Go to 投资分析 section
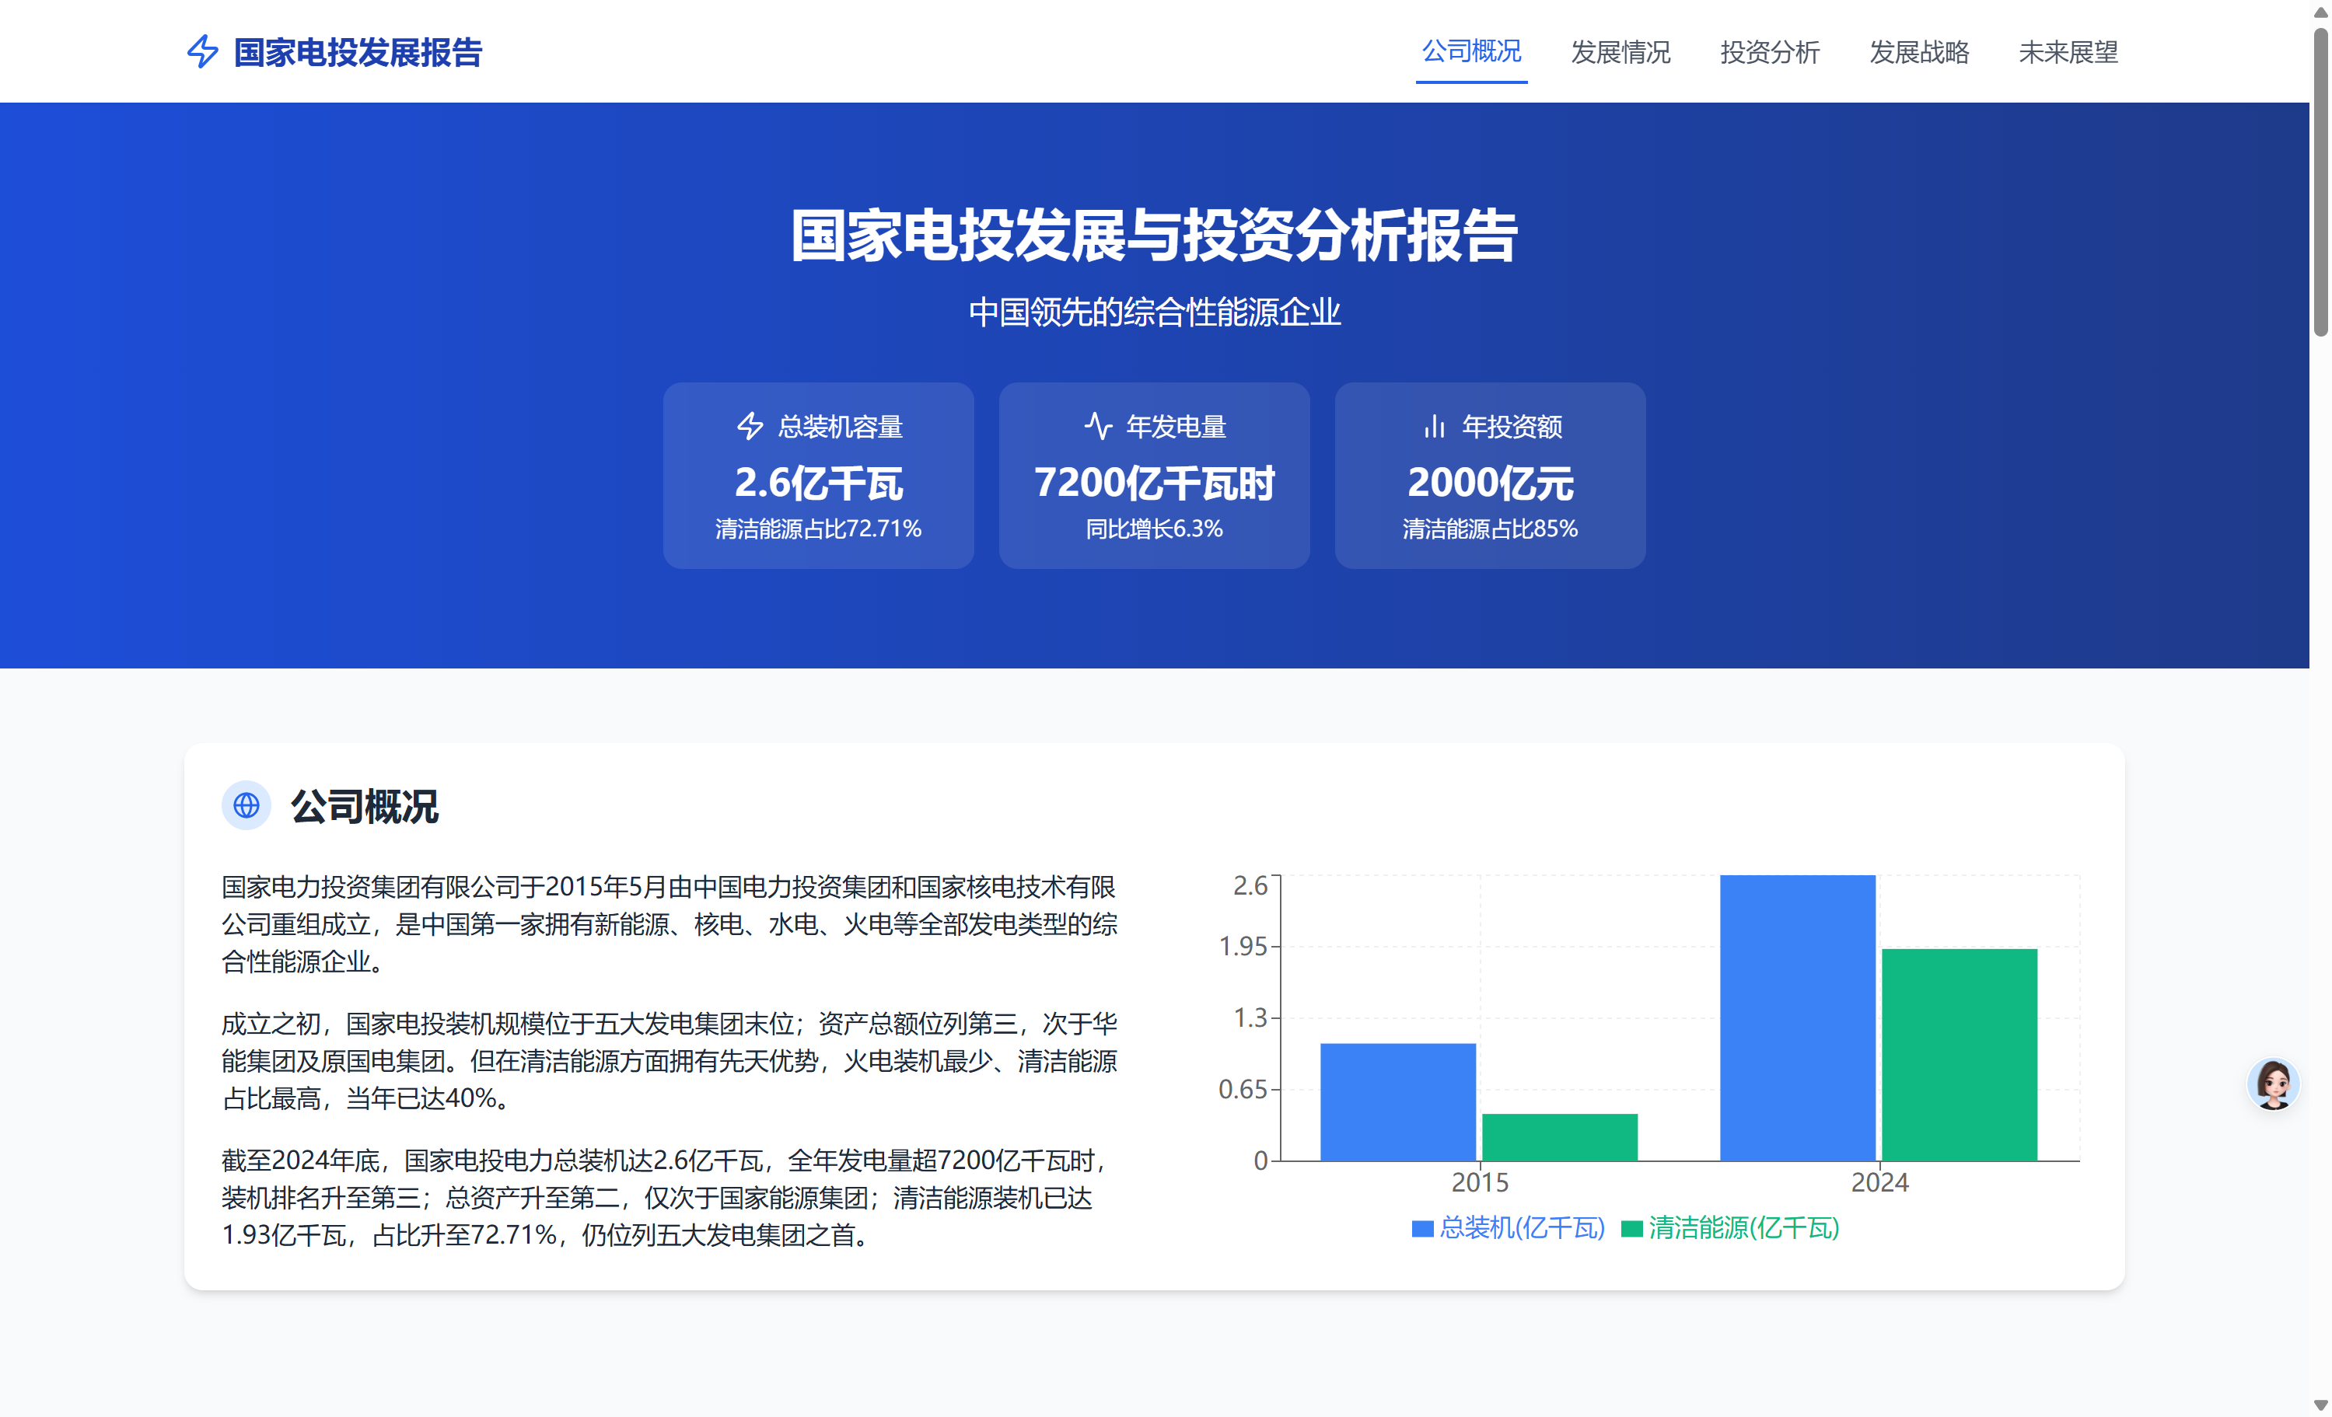Screen dimensions: 2332x1417 click(1769, 51)
